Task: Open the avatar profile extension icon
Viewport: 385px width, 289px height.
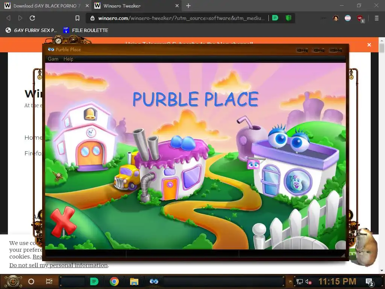Action: pos(336,18)
